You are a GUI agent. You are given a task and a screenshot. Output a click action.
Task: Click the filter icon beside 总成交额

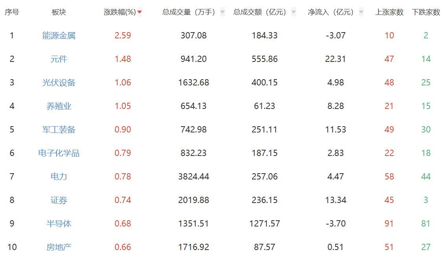point(293,12)
